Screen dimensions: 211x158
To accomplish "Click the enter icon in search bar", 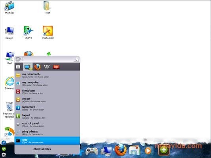I will (76, 60).
